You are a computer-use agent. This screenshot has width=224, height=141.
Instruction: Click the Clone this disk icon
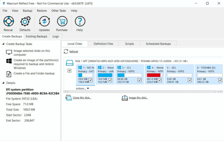(69, 98)
